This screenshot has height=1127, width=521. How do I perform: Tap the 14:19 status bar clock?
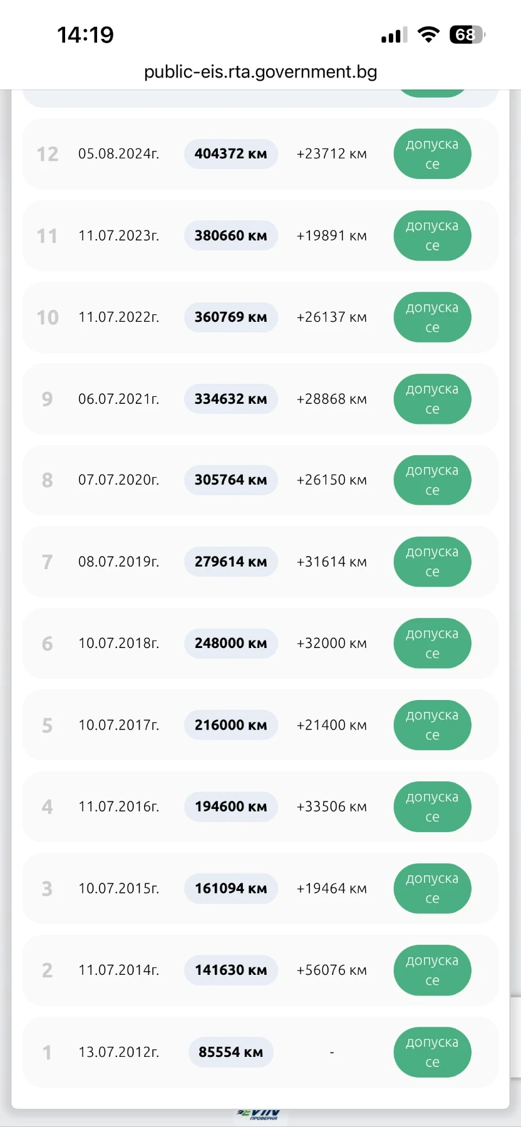85,34
